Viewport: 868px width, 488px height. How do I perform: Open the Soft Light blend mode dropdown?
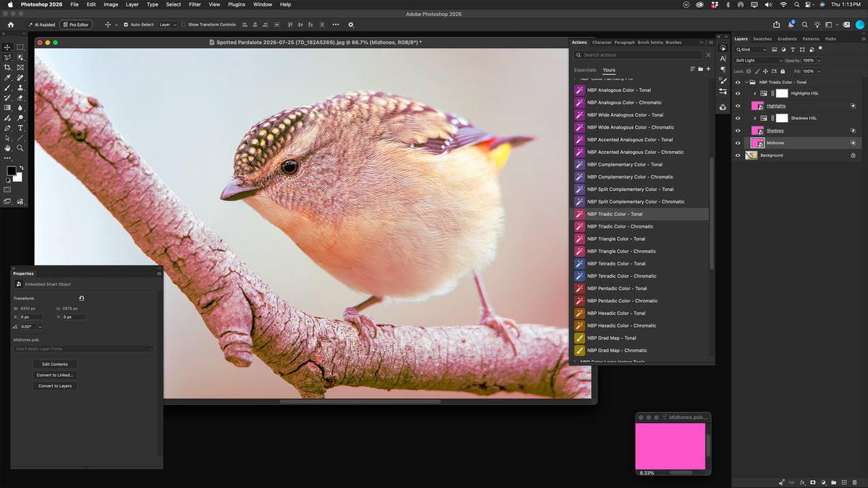[x=759, y=61]
